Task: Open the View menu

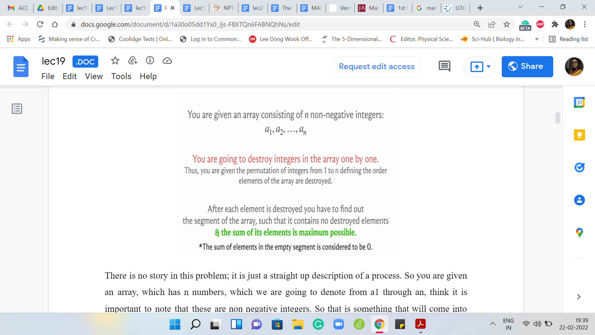Action: click(94, 76)
